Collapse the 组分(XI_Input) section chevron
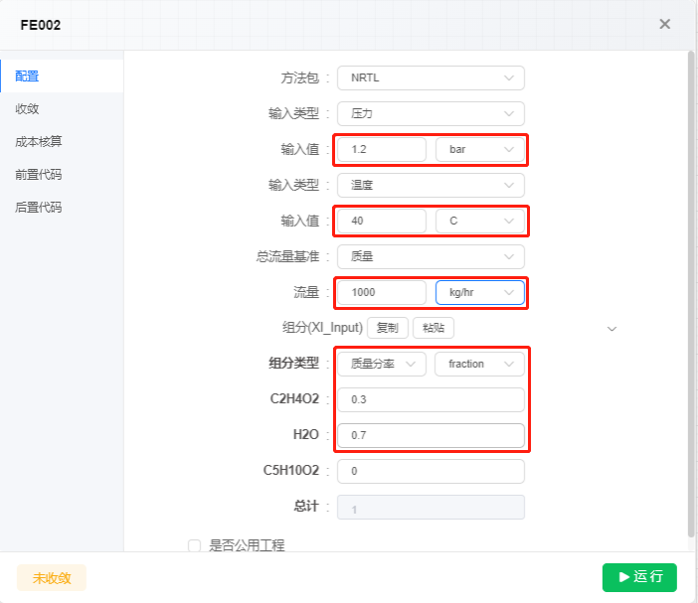 [x=612, y=329]
